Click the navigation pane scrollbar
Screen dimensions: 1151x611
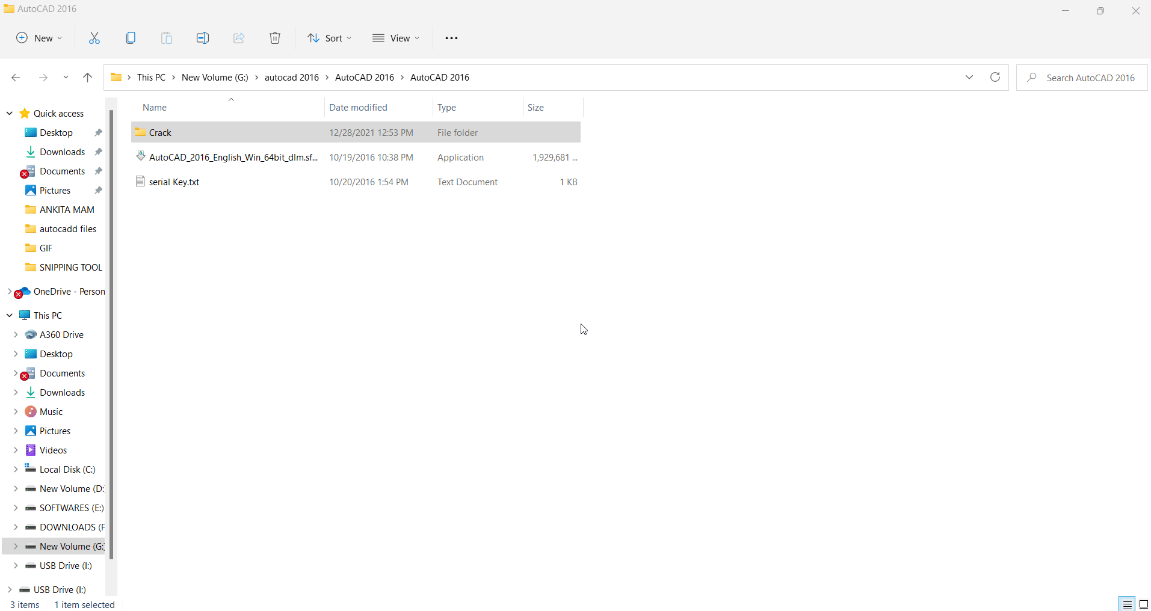[x=111, y=334]
